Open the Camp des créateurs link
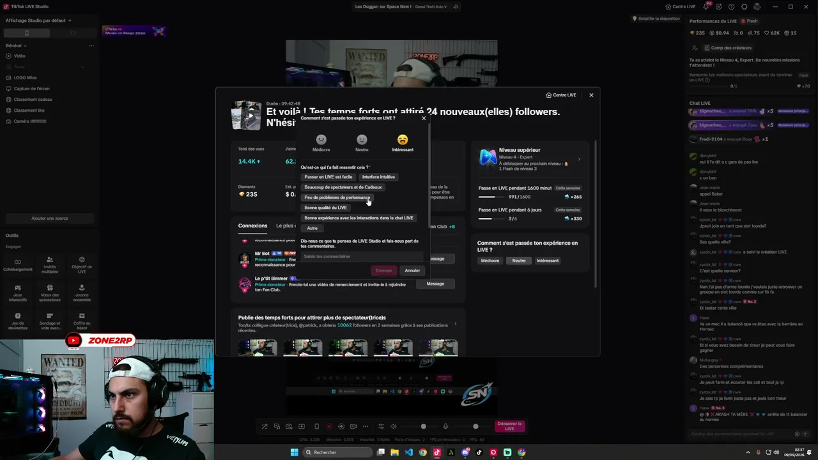 (727, 48)
